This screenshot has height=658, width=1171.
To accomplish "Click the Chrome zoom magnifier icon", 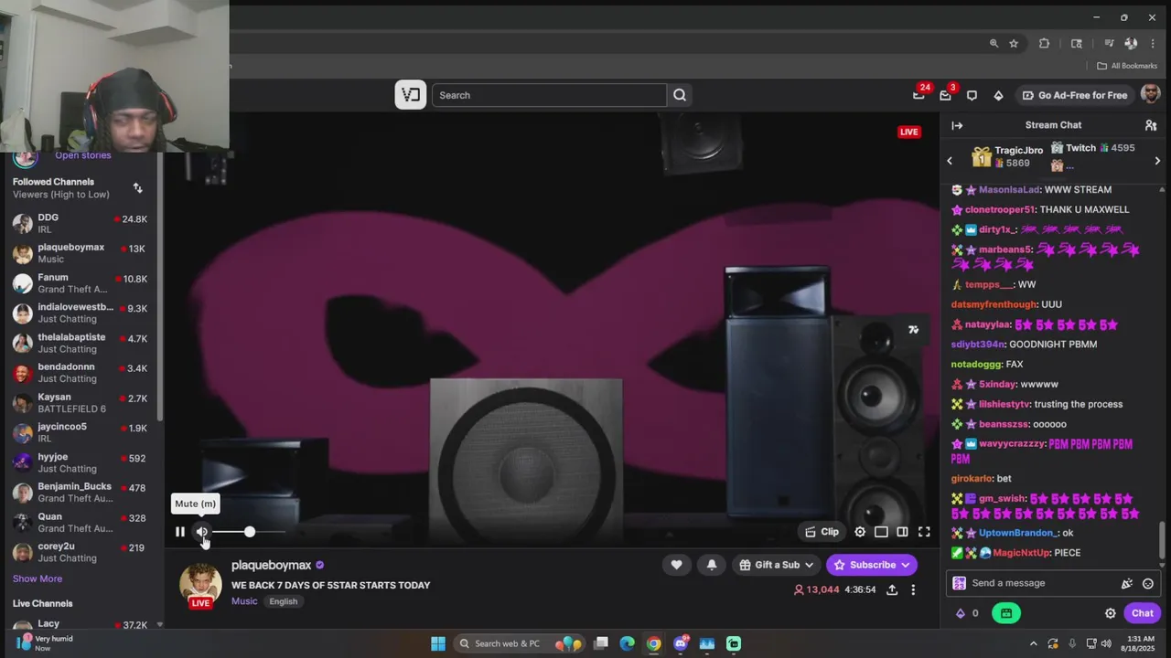I will tap(994, 43).
